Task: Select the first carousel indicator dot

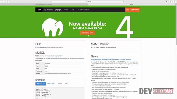Action: (87, 36)
